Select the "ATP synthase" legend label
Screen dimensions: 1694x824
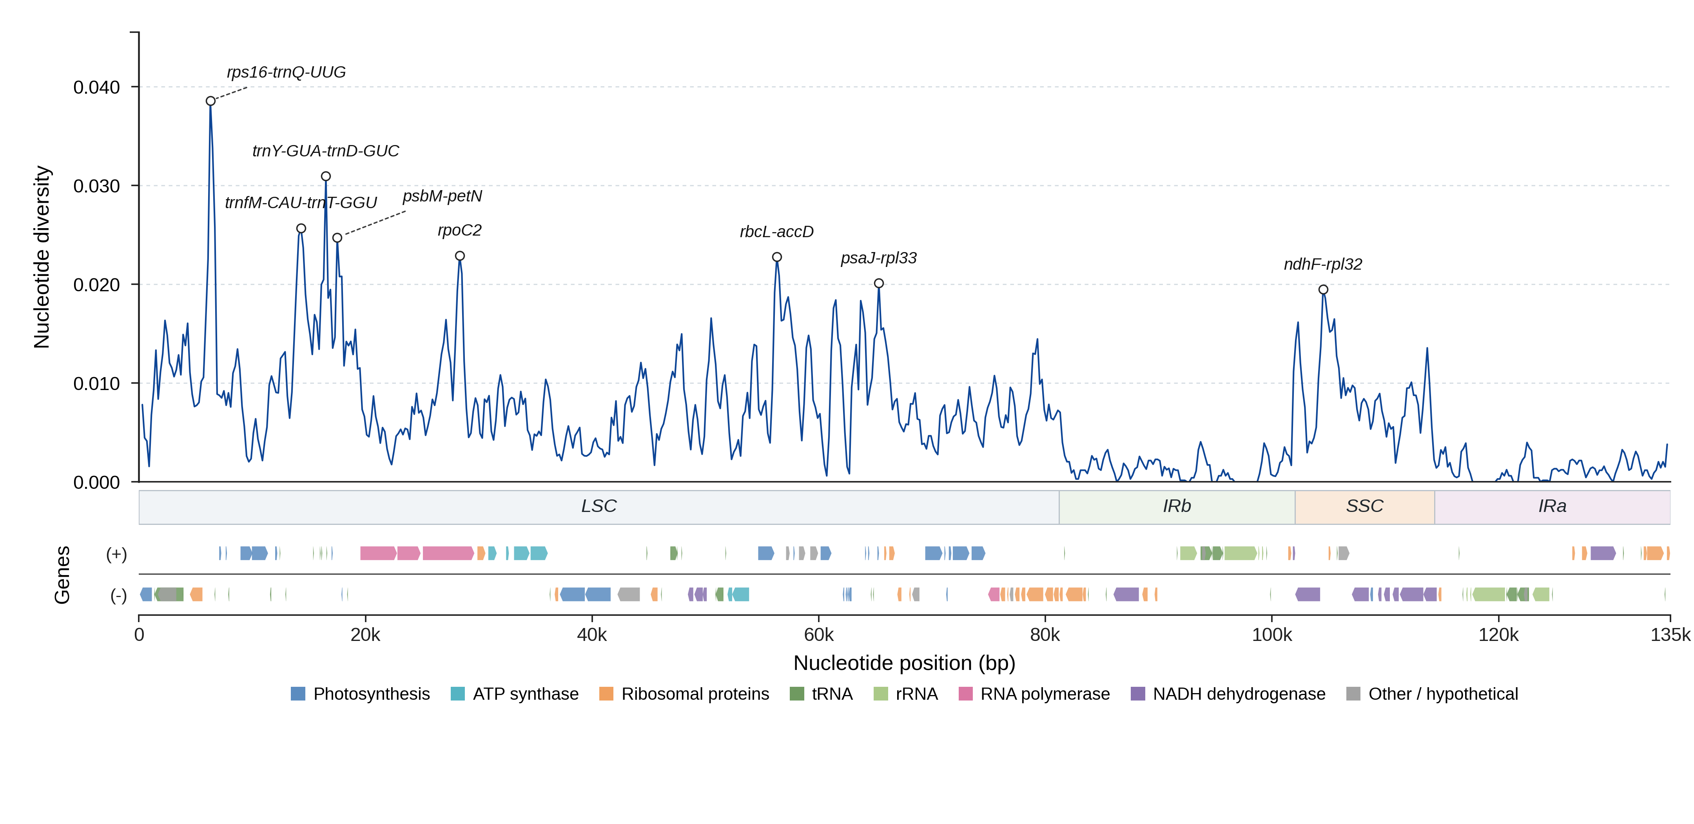526,694
